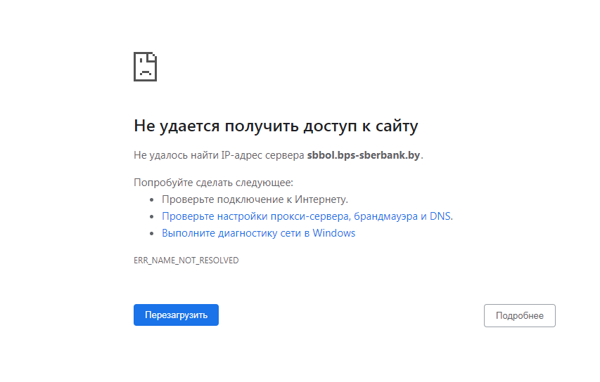Click the text Проверьте подключение к Интернету
The height and width of the screenshot is (382, 600).
(x=255, y=199)
